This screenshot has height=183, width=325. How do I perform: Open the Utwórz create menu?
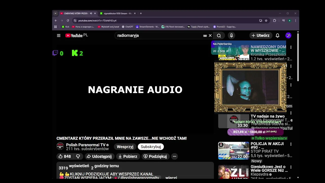coord(261,36)
